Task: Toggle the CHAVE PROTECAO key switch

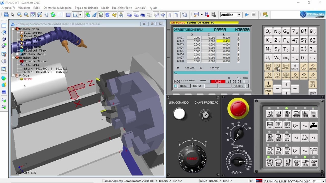Action: click(x=206, y=115)
